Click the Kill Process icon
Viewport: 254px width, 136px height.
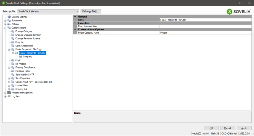[x=13, y=64]
